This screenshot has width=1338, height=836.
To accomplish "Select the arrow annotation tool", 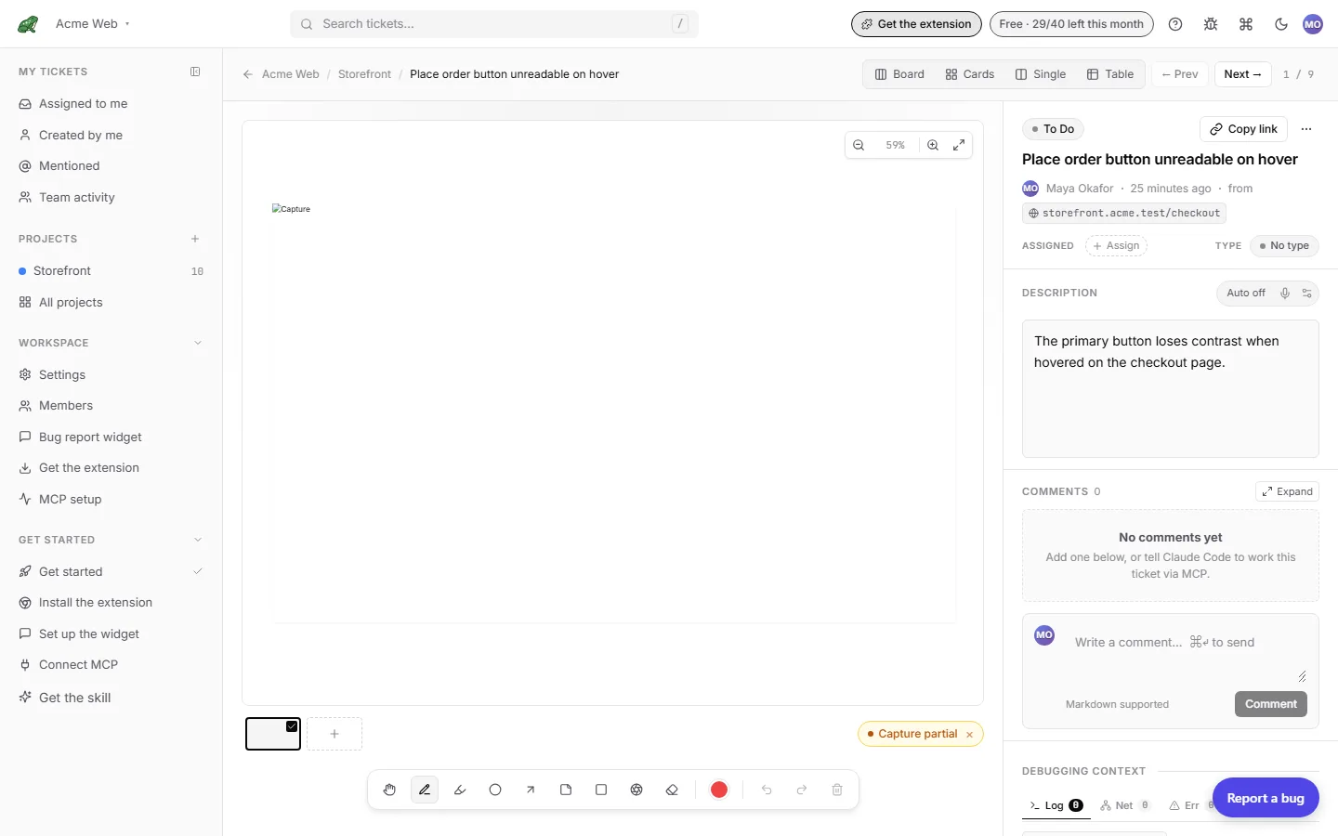I will point(531,790).
